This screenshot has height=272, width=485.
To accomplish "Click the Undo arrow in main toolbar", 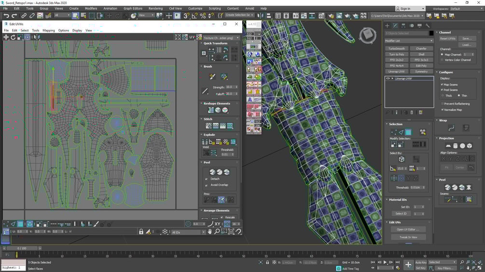I will click(x=6, y=15).
